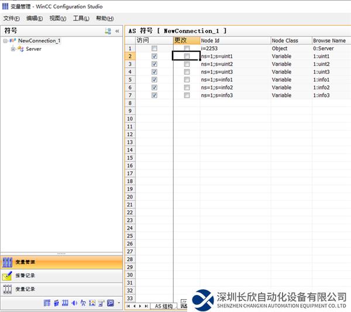Open the navigation bar overflow dropdown arrow
The image size is (351, 312).
tap(119, 303)
